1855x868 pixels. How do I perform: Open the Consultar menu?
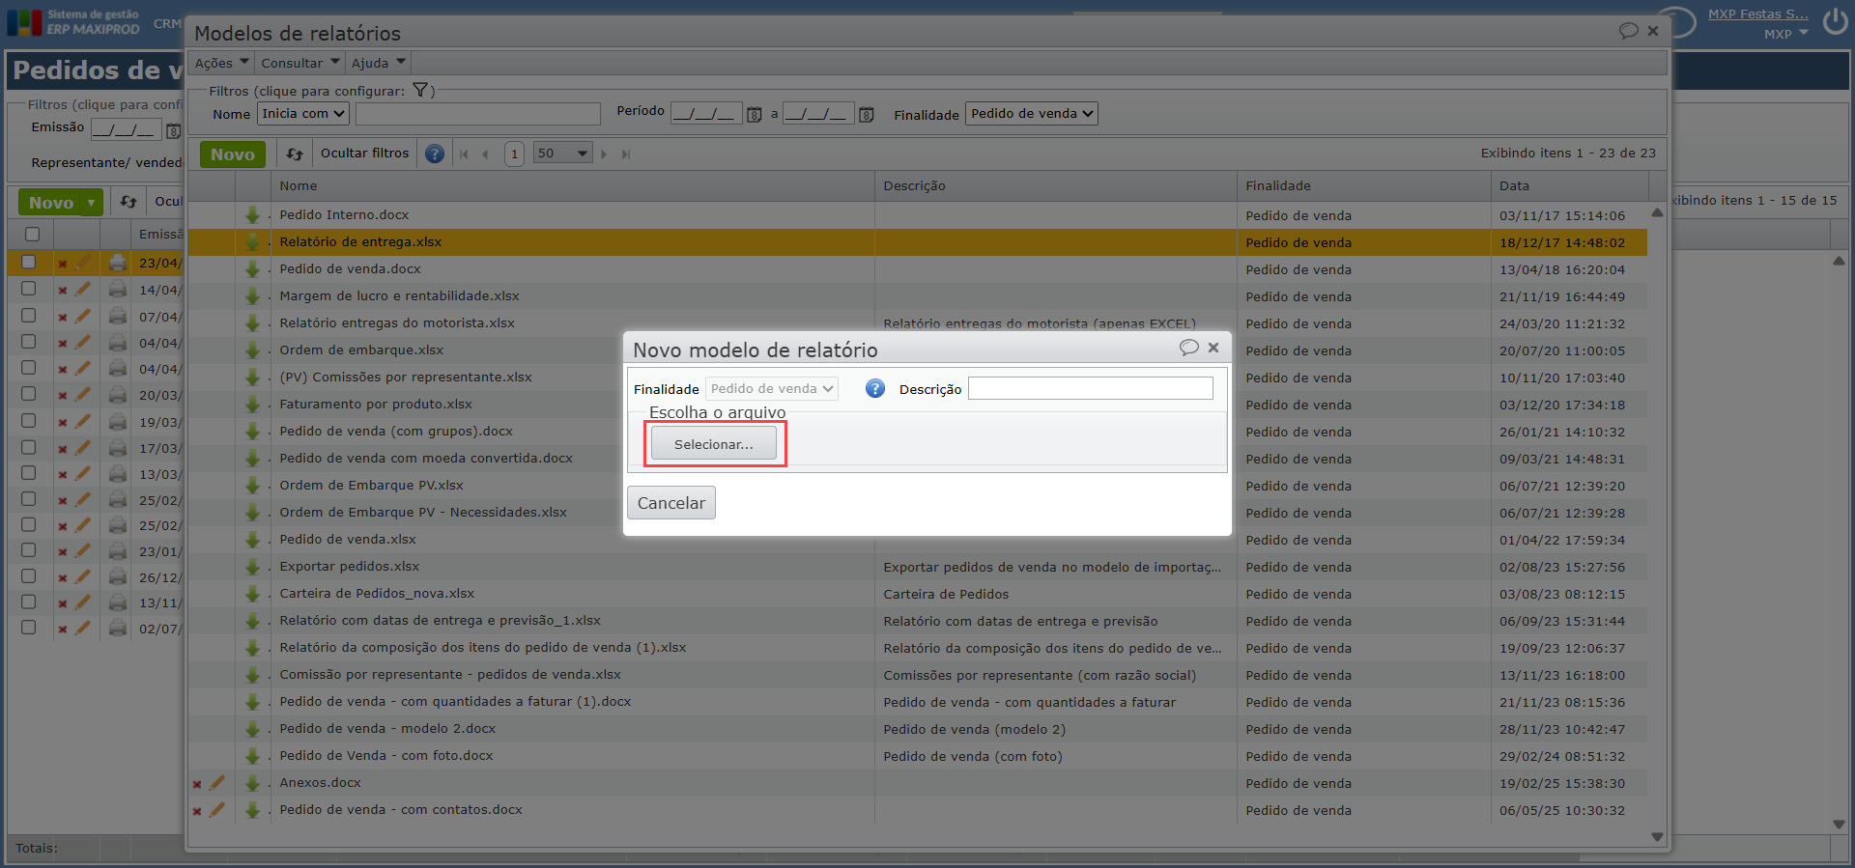(300, 63)
